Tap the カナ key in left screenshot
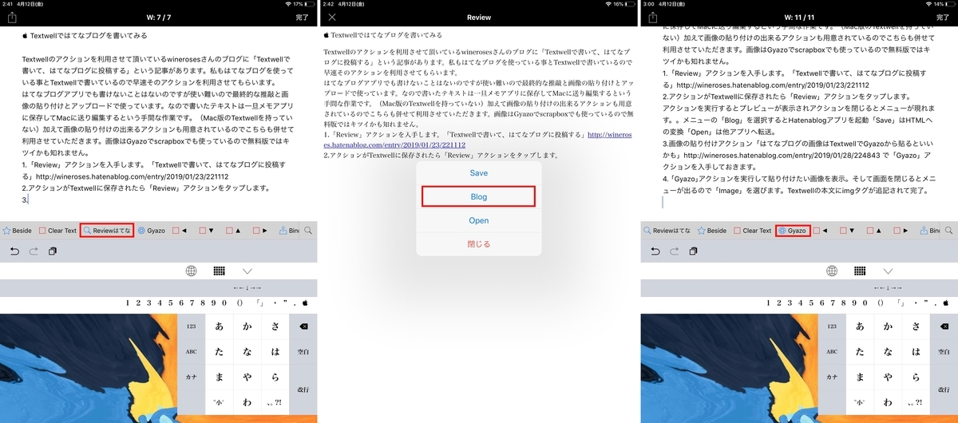Viewport: 958px width, 423px height. tap(191, 377)
